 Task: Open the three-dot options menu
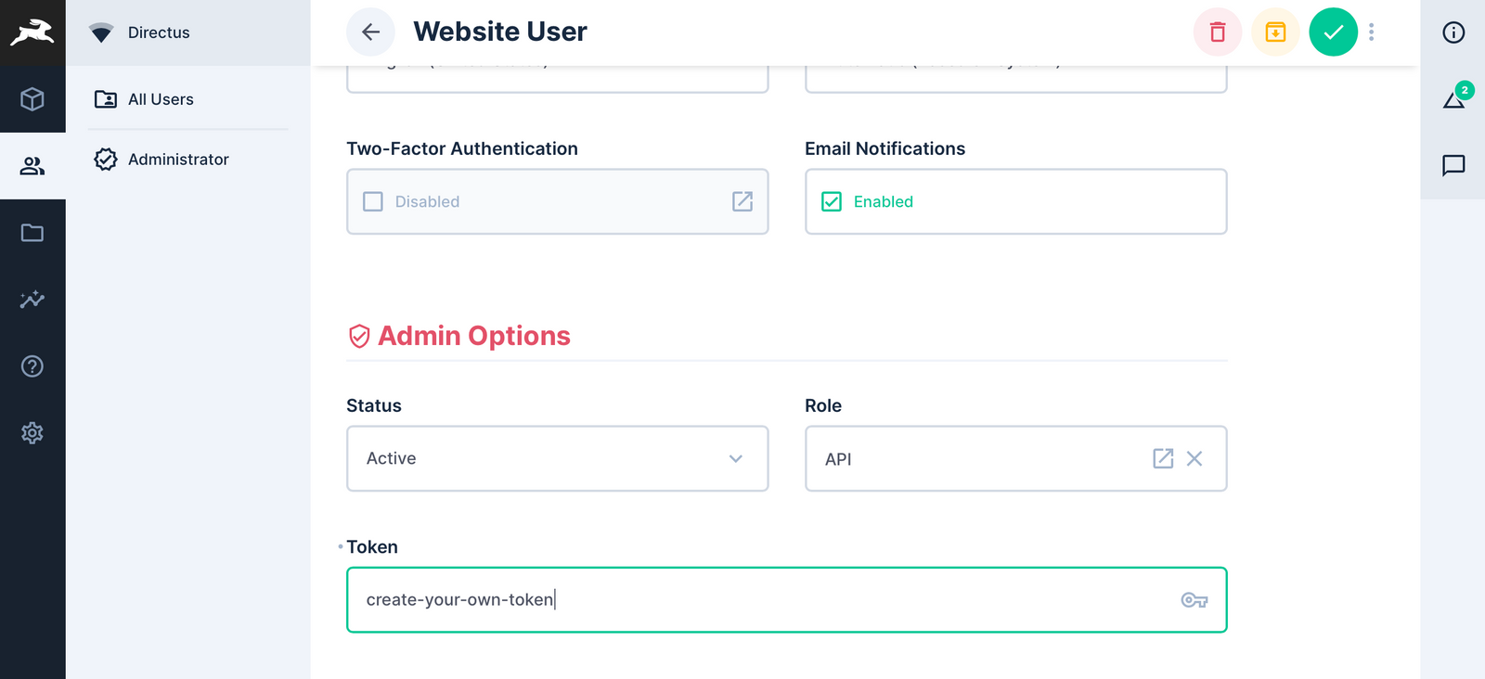pos(1371,32)
